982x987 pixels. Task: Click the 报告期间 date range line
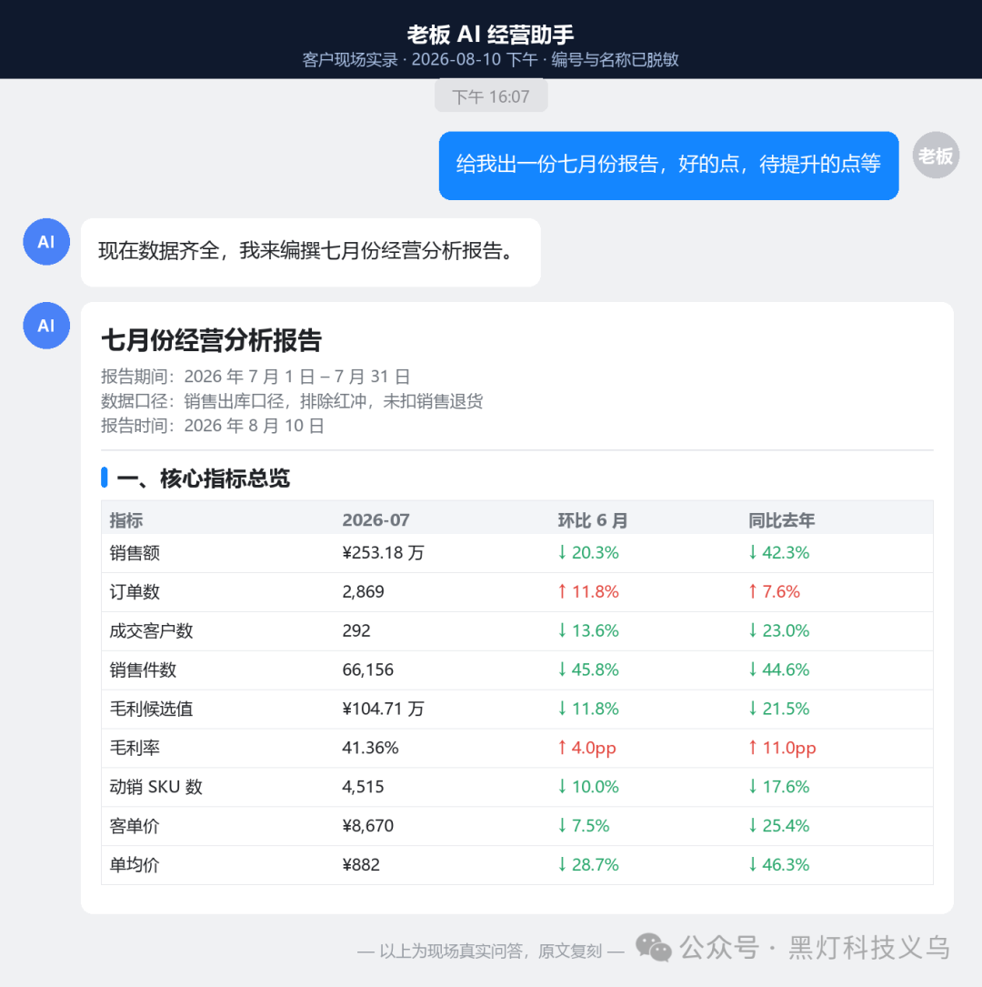point(256,377)
